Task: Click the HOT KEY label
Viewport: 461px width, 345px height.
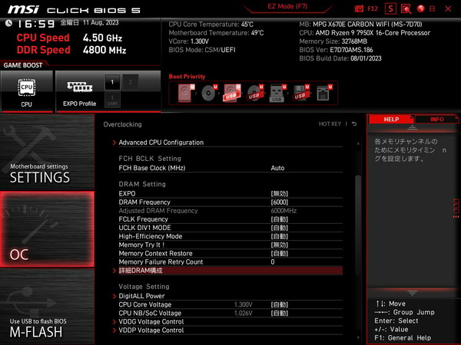Action: click(x=330, y=123)
